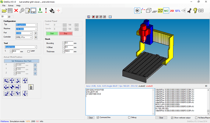Image resolution: width=210 pixels, height=123 pixels.
Task: Open the Extras menu
Action: (11, 5)
